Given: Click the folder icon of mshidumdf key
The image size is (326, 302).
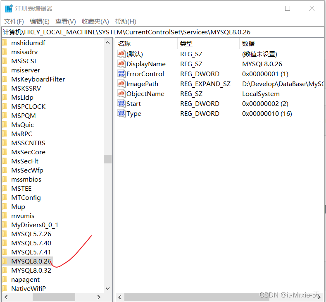Looking at the screenshot, I should (x=5, y=43).
